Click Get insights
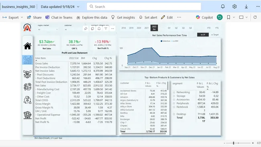This screenshot has width=261, height=147. [x=123, y=17]
